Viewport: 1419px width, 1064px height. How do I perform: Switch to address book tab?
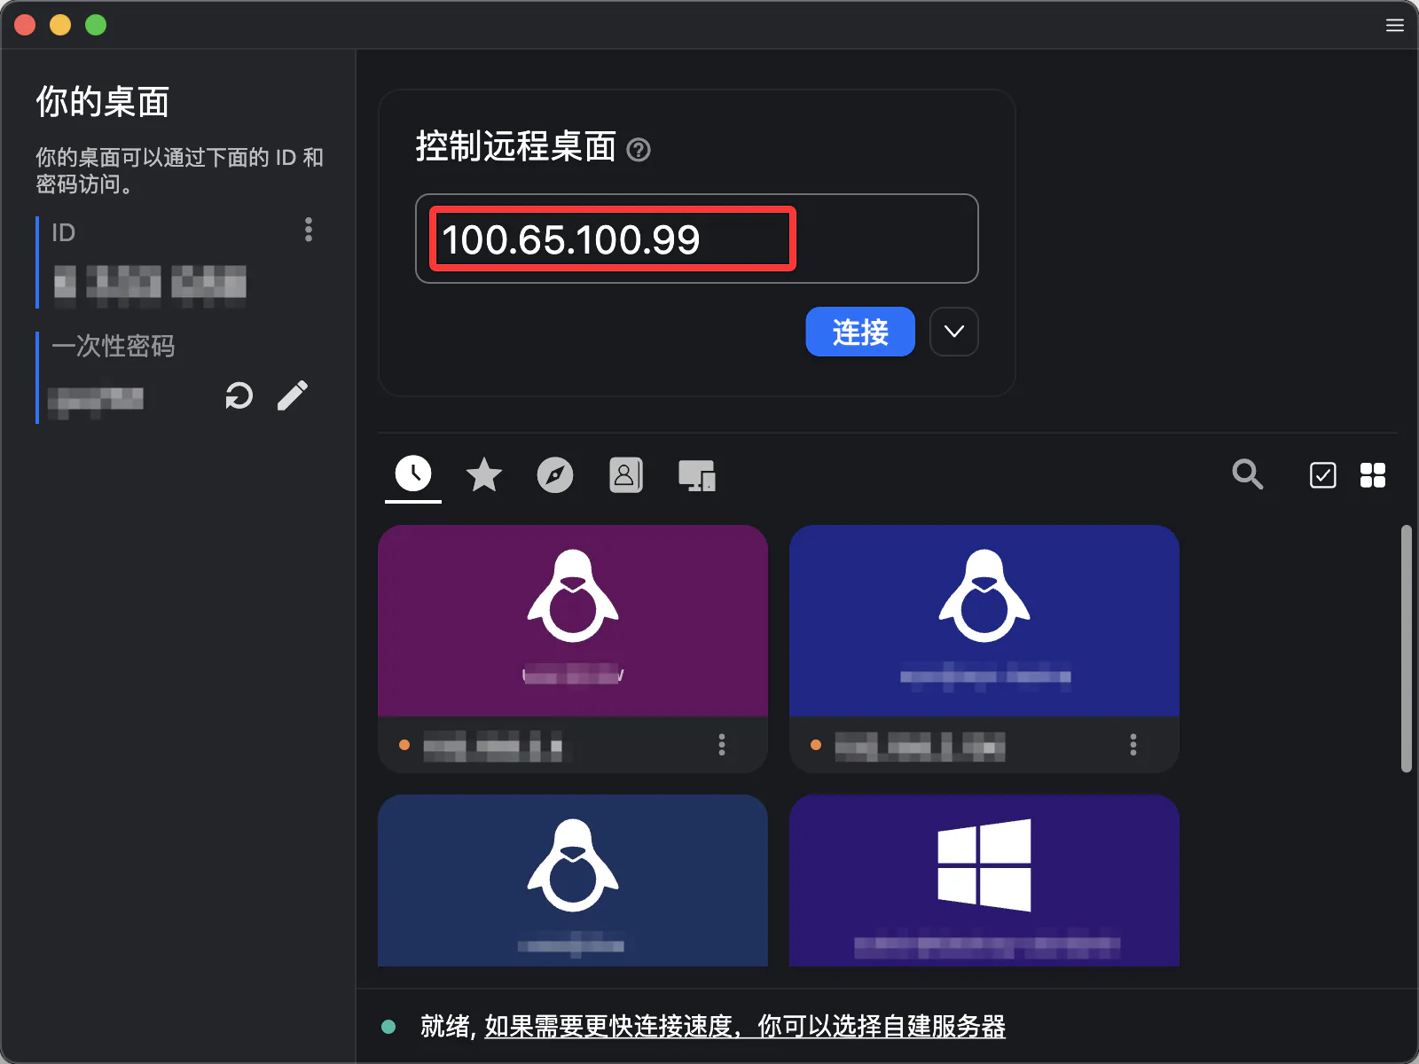626,475
